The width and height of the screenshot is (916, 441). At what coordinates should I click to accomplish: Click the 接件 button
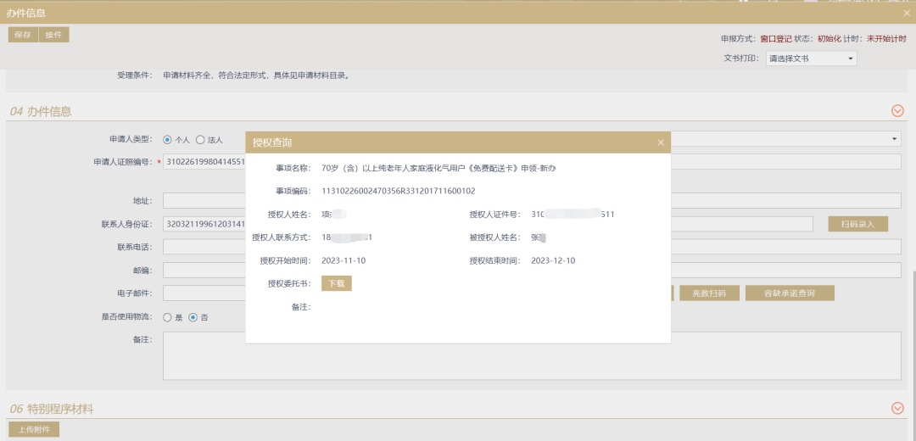[53, 35]
